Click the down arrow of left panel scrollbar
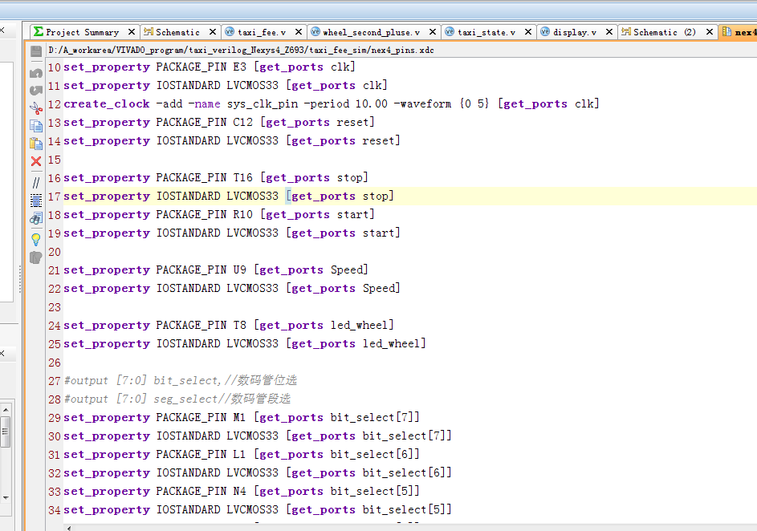The width and height of the screenshot is (757, 531). point(6,498)
